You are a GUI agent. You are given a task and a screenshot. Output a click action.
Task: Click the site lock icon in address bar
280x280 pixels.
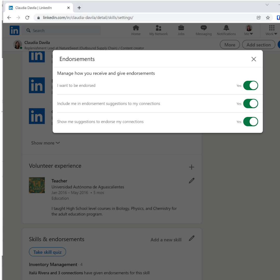click(38, 18)
